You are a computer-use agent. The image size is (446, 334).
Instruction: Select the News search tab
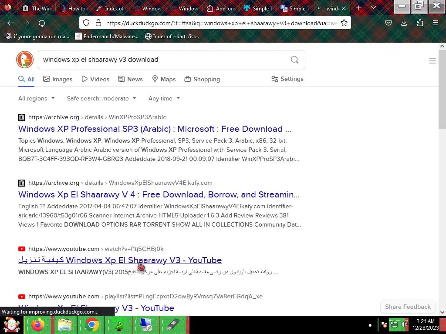click(x=130, y=79)
